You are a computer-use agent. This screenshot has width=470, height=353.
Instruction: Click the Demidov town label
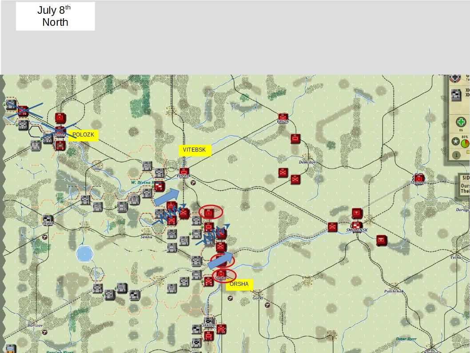tap(307, 162)
